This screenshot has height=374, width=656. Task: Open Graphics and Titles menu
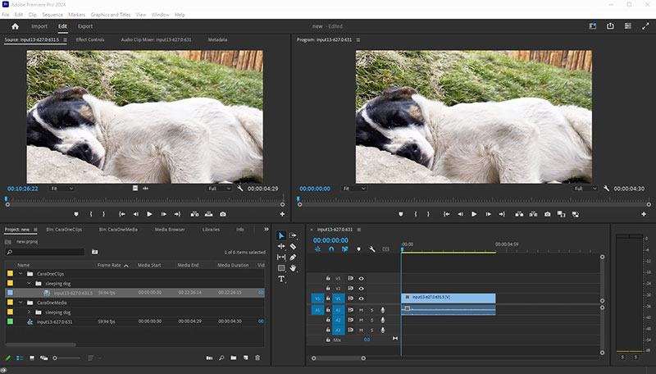pyautogui.click(x=111, y=15)
